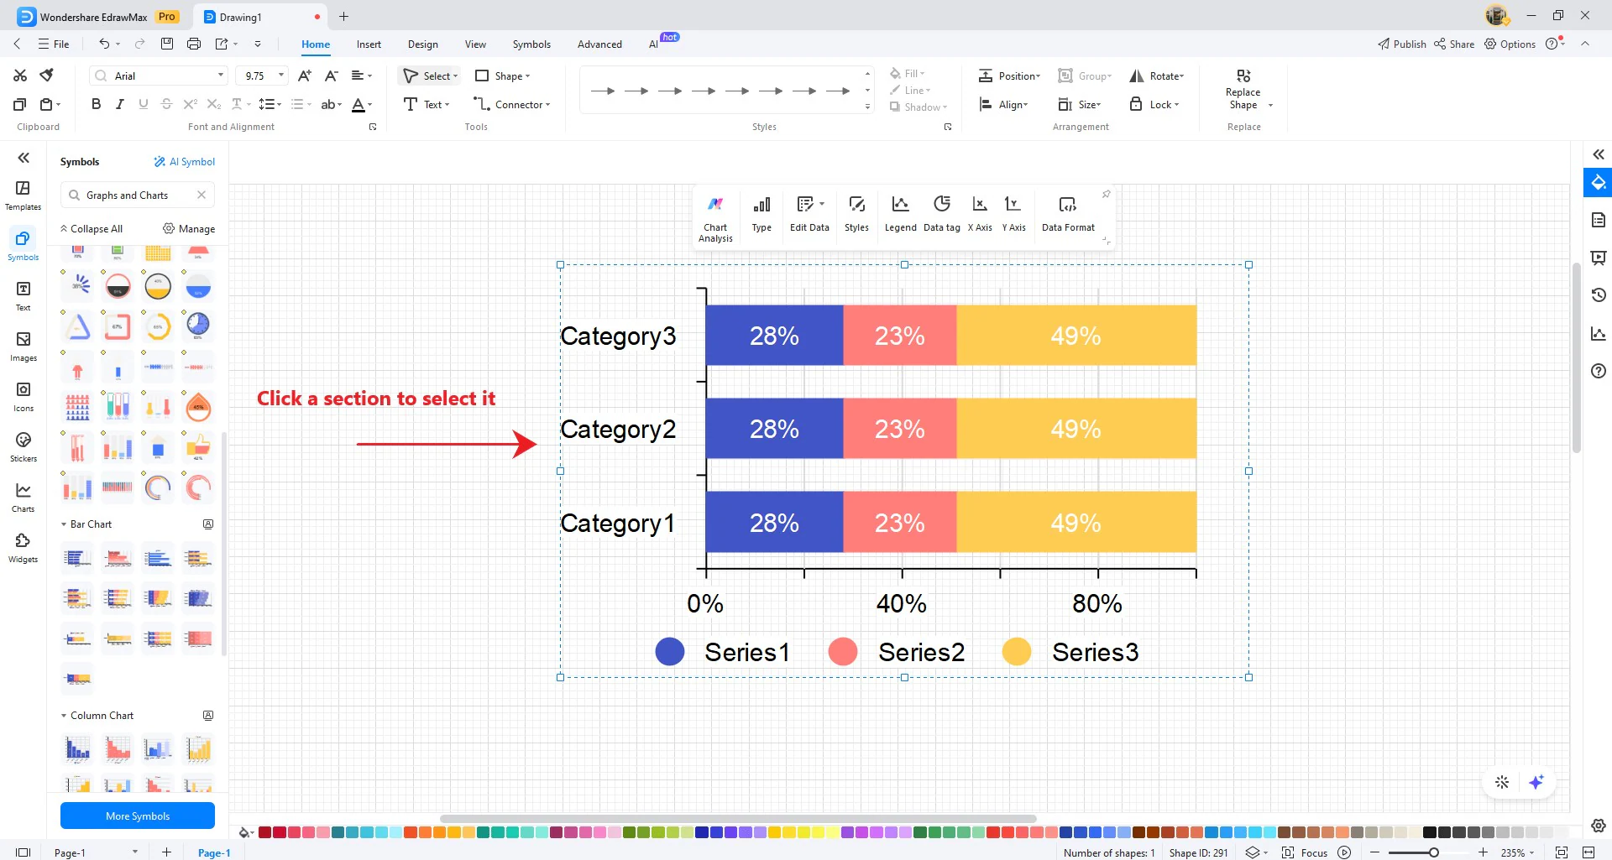The width and height of the screenshot is (1612, 860).
Task: Click the Publish button
Action: point(1401,44)
